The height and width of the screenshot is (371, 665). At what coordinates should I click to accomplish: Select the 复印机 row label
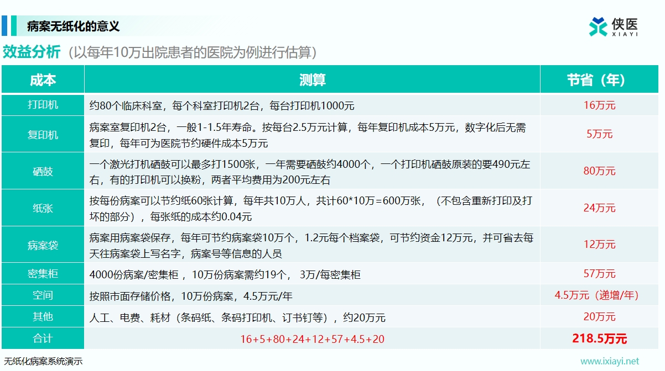(x=43, y=135)
